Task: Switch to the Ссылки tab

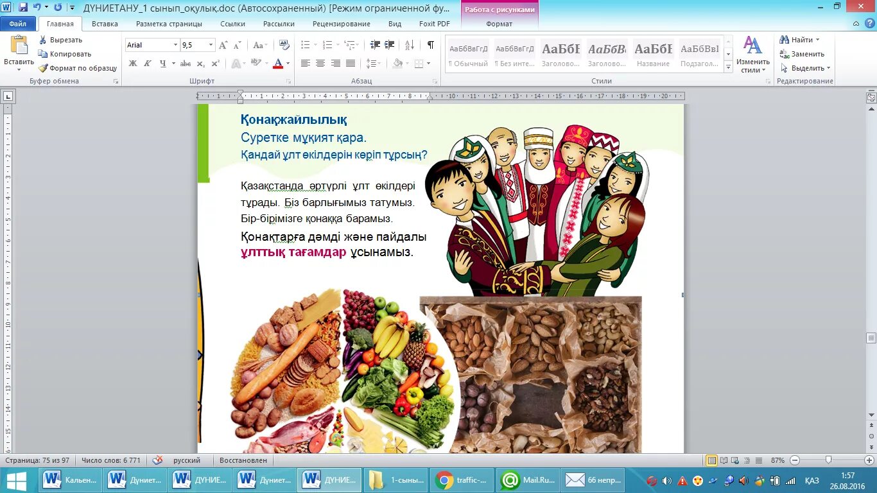Action: click(x=232, y=24)
